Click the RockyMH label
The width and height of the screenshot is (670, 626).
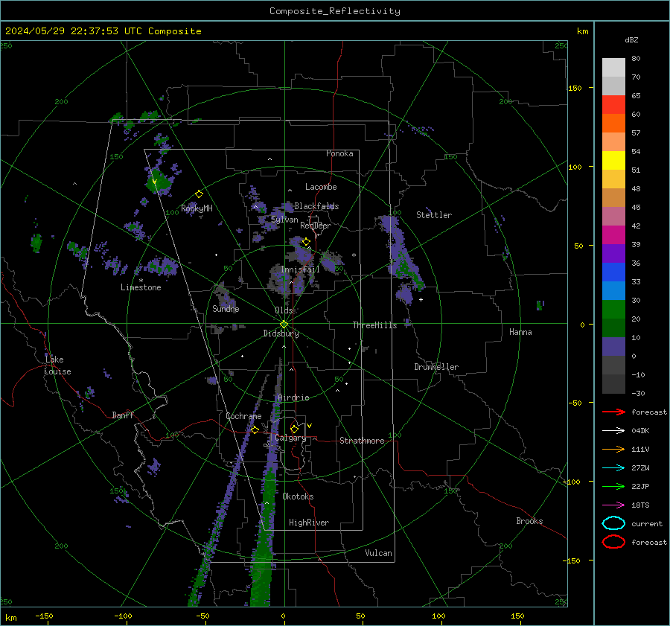[x=197, y=208]
